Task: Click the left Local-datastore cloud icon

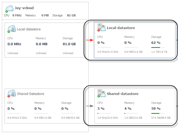Action: (12, 29)
